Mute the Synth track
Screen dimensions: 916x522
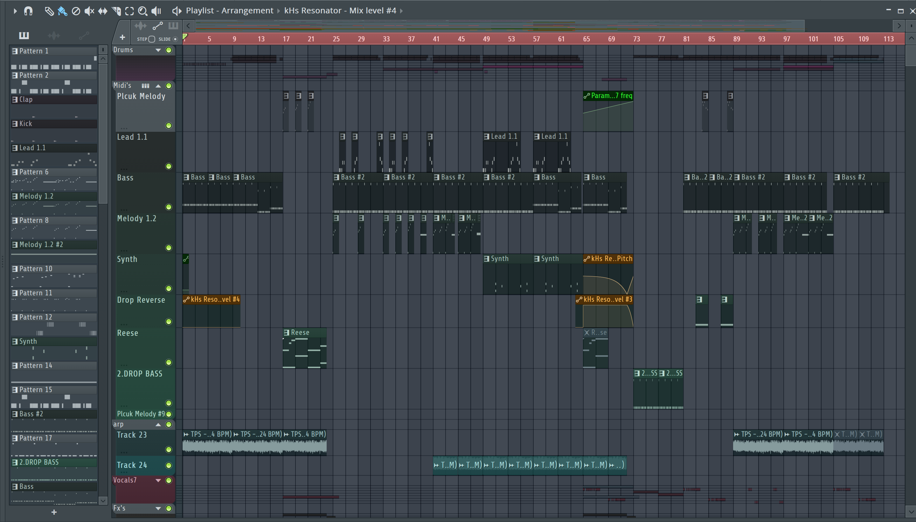169,289
